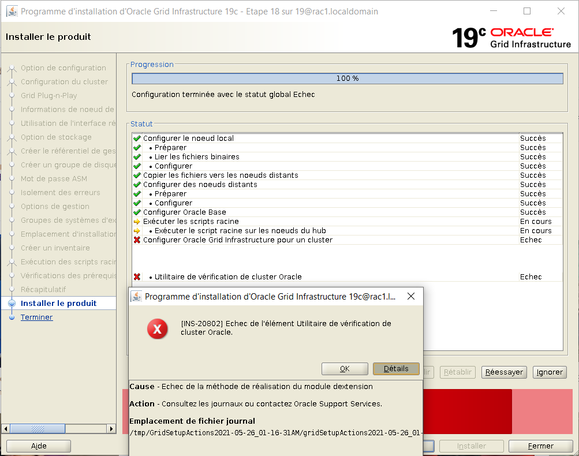Click Java icon in the error dialog title bar

pos(137,297)
